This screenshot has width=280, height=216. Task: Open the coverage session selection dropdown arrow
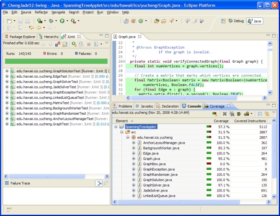point(251,114)
